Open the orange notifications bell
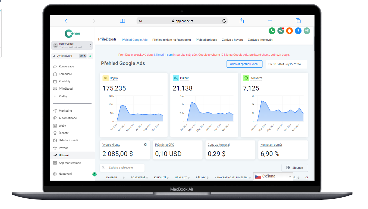This screenshot has width=368, height=209. click(289, 31)
